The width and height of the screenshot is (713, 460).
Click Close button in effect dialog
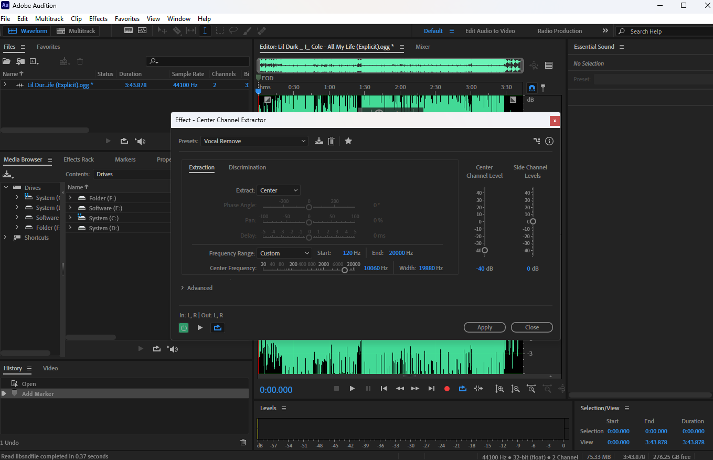click(x=532, y=327)
